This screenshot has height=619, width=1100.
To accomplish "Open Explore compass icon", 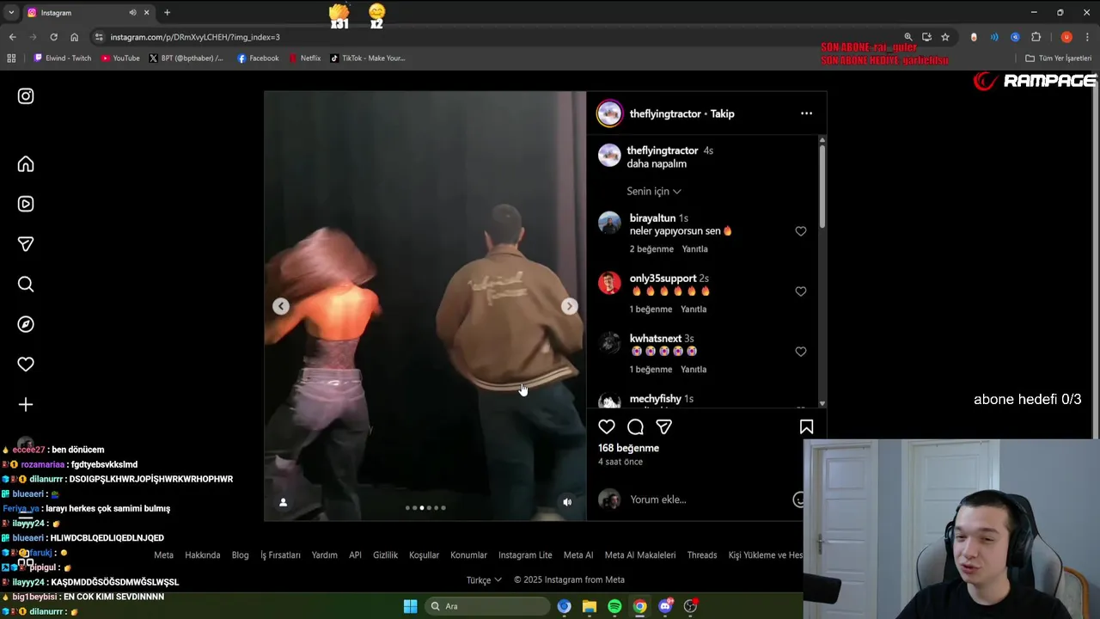I will click(26, 324).
